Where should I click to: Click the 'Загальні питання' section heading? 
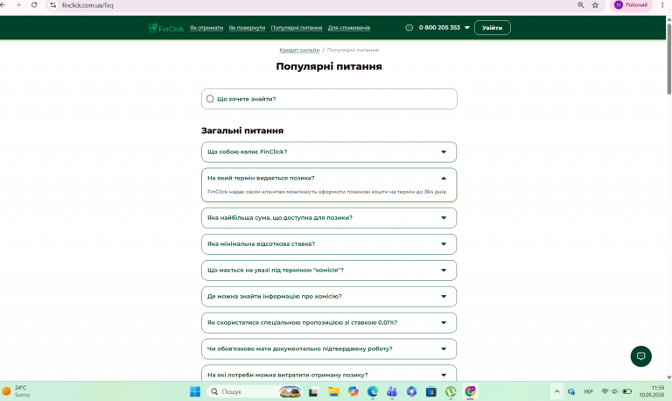click(242, 130)
